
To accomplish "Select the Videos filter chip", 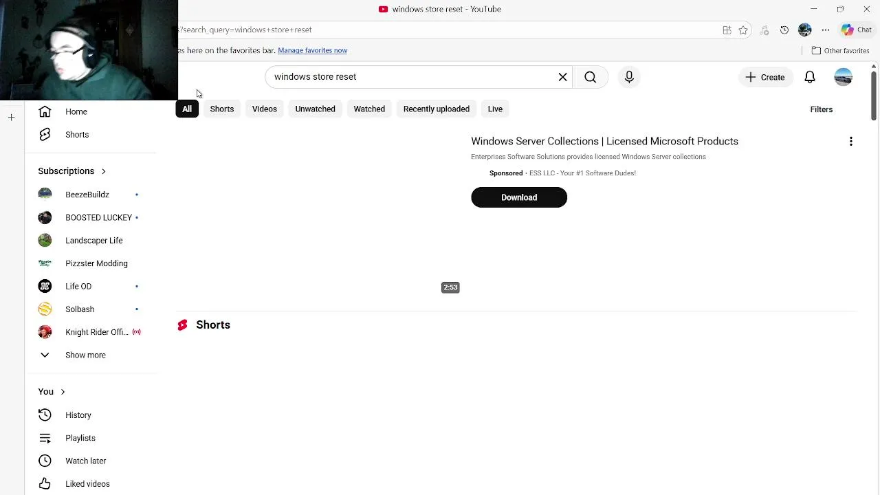I will click(x=265, y=109).
